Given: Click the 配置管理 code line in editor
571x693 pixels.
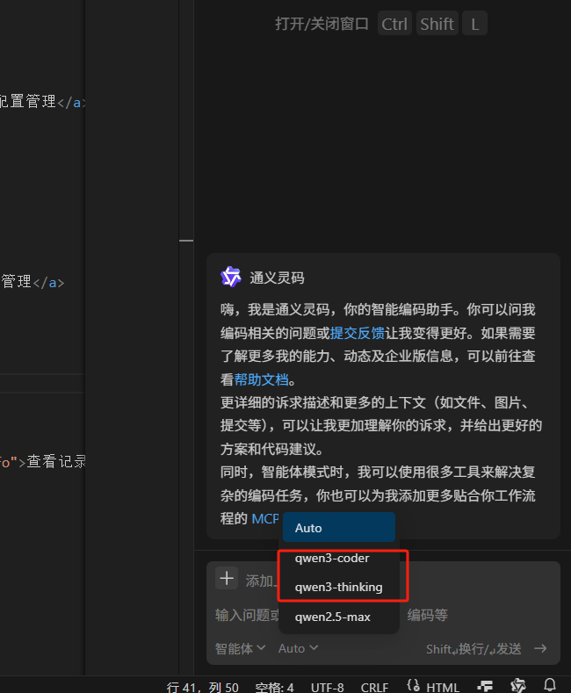Looking at the screenshot, I should (x=42, y=102).
